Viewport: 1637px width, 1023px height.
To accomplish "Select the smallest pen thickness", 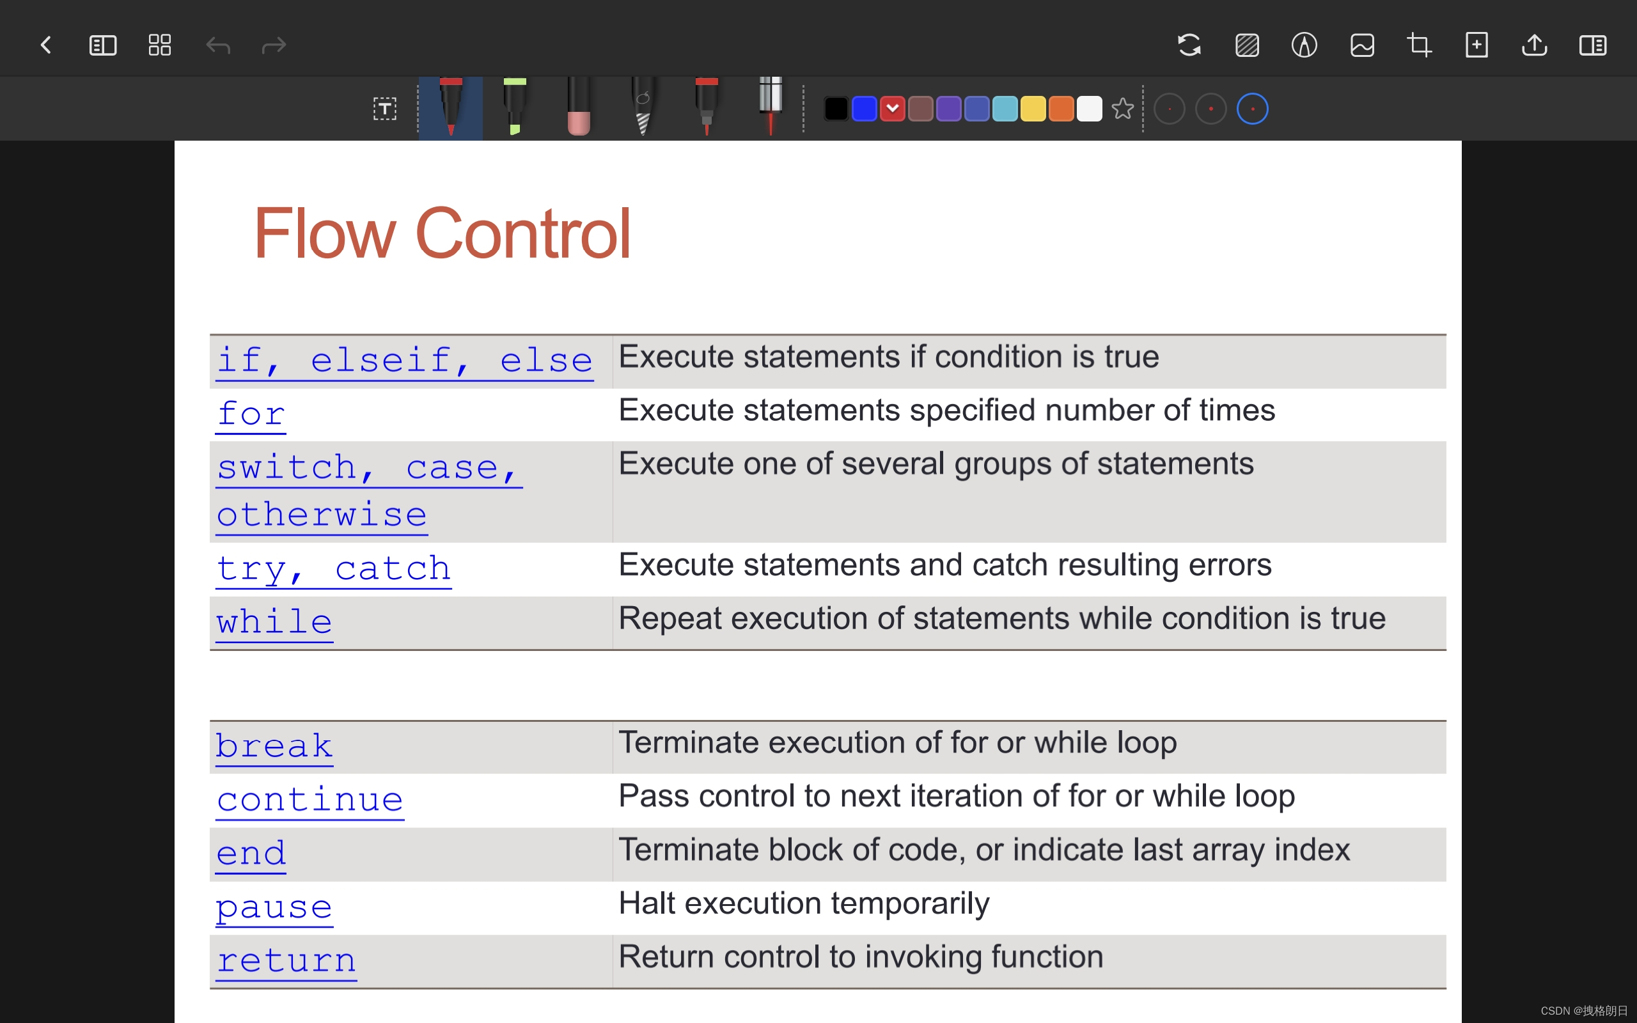I will [x=1169, y=109].
